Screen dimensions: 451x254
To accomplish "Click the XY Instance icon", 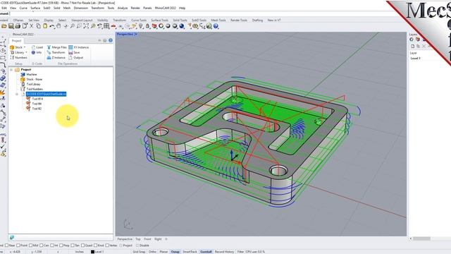I will pos(70,47).
